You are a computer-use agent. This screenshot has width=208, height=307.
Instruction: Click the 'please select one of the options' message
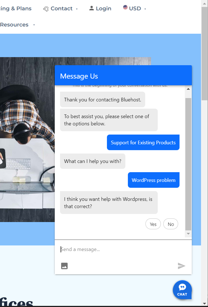(x=109, y=120)
